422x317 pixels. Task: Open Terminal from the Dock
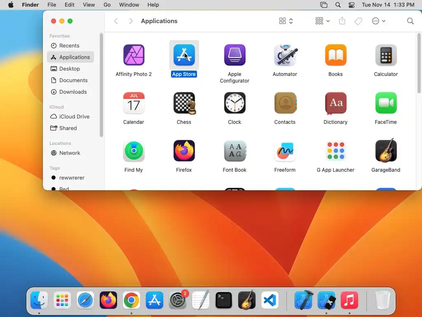(224, 300)
